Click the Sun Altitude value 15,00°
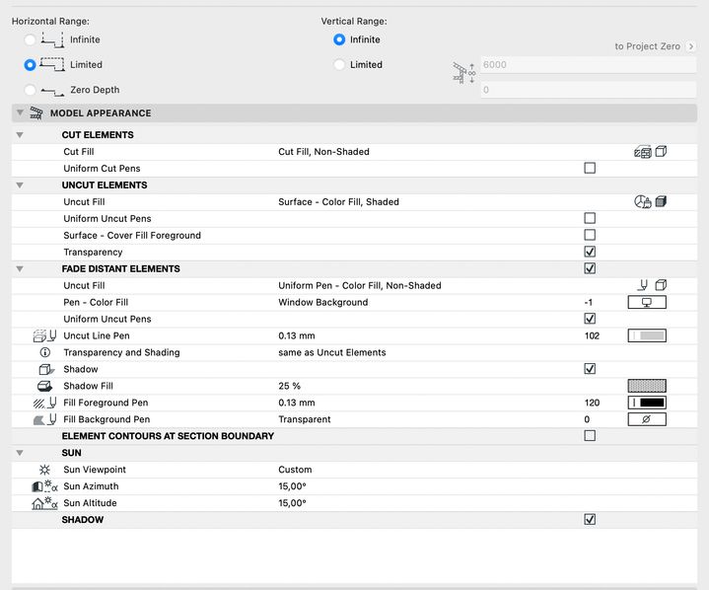Viewport: 709px width, 590px height. (x=292, y=503)
